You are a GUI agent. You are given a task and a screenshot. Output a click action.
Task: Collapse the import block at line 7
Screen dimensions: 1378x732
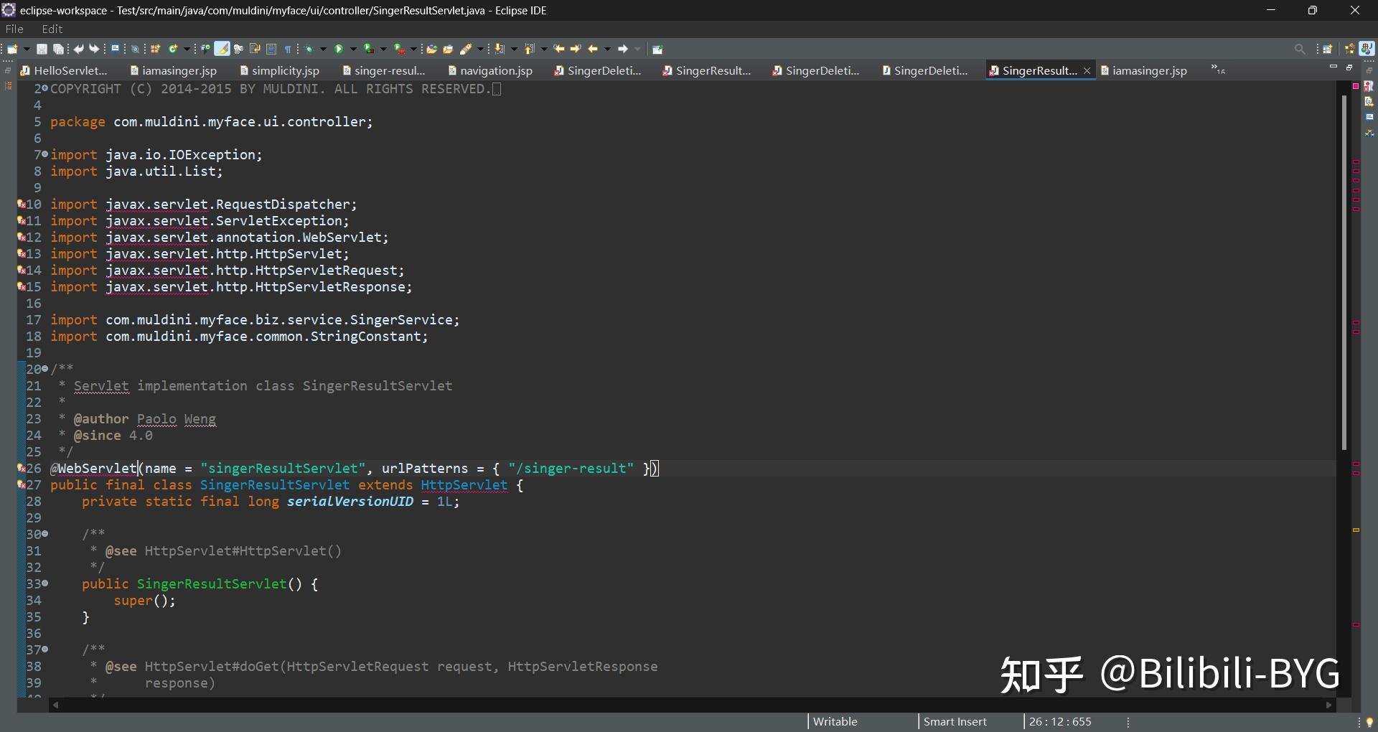coord(45,154)
